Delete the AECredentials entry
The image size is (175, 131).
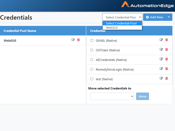pos(167,59)
